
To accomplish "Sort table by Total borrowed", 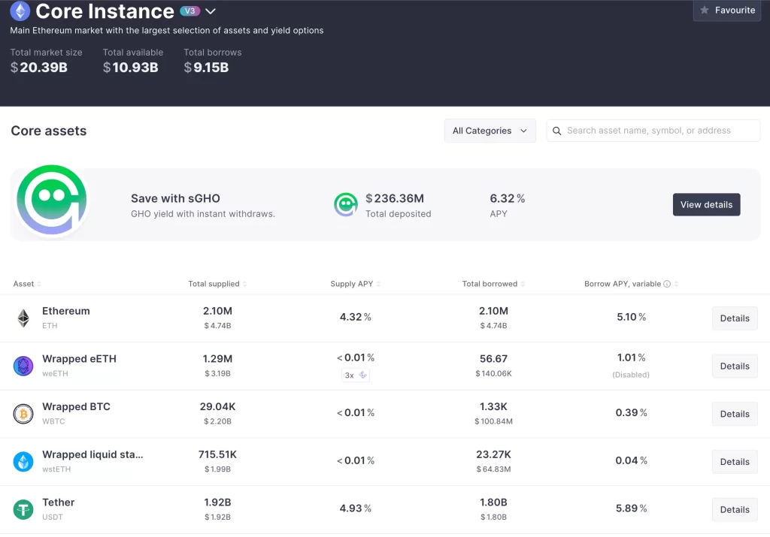I will 493,284.
